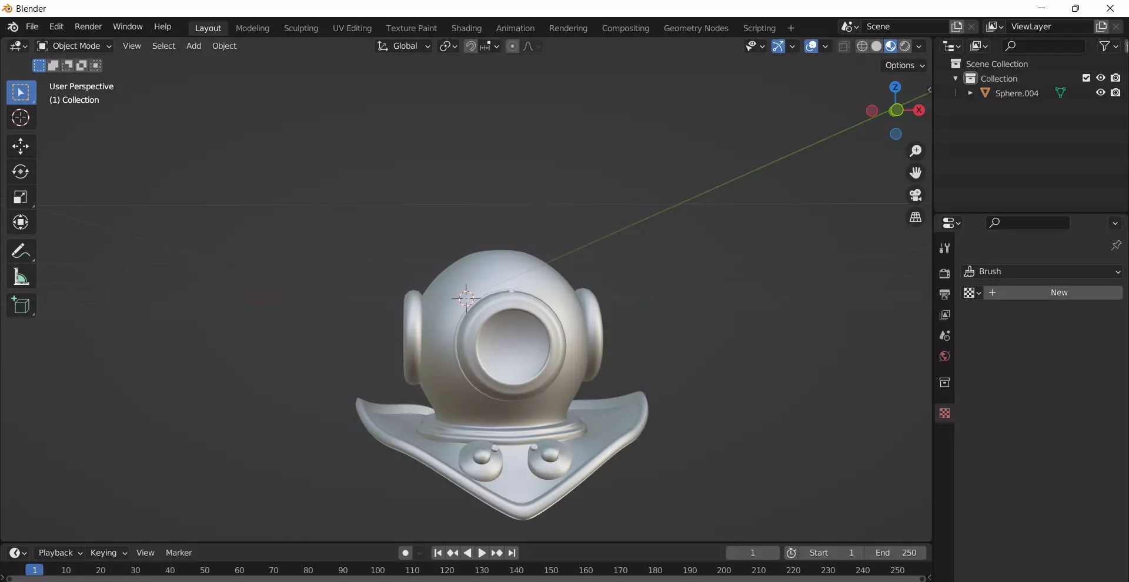
Task: Click the pan view hand icon
Action: point(916,173)
